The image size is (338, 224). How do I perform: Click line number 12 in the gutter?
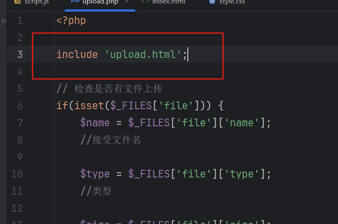coord(17,208)
